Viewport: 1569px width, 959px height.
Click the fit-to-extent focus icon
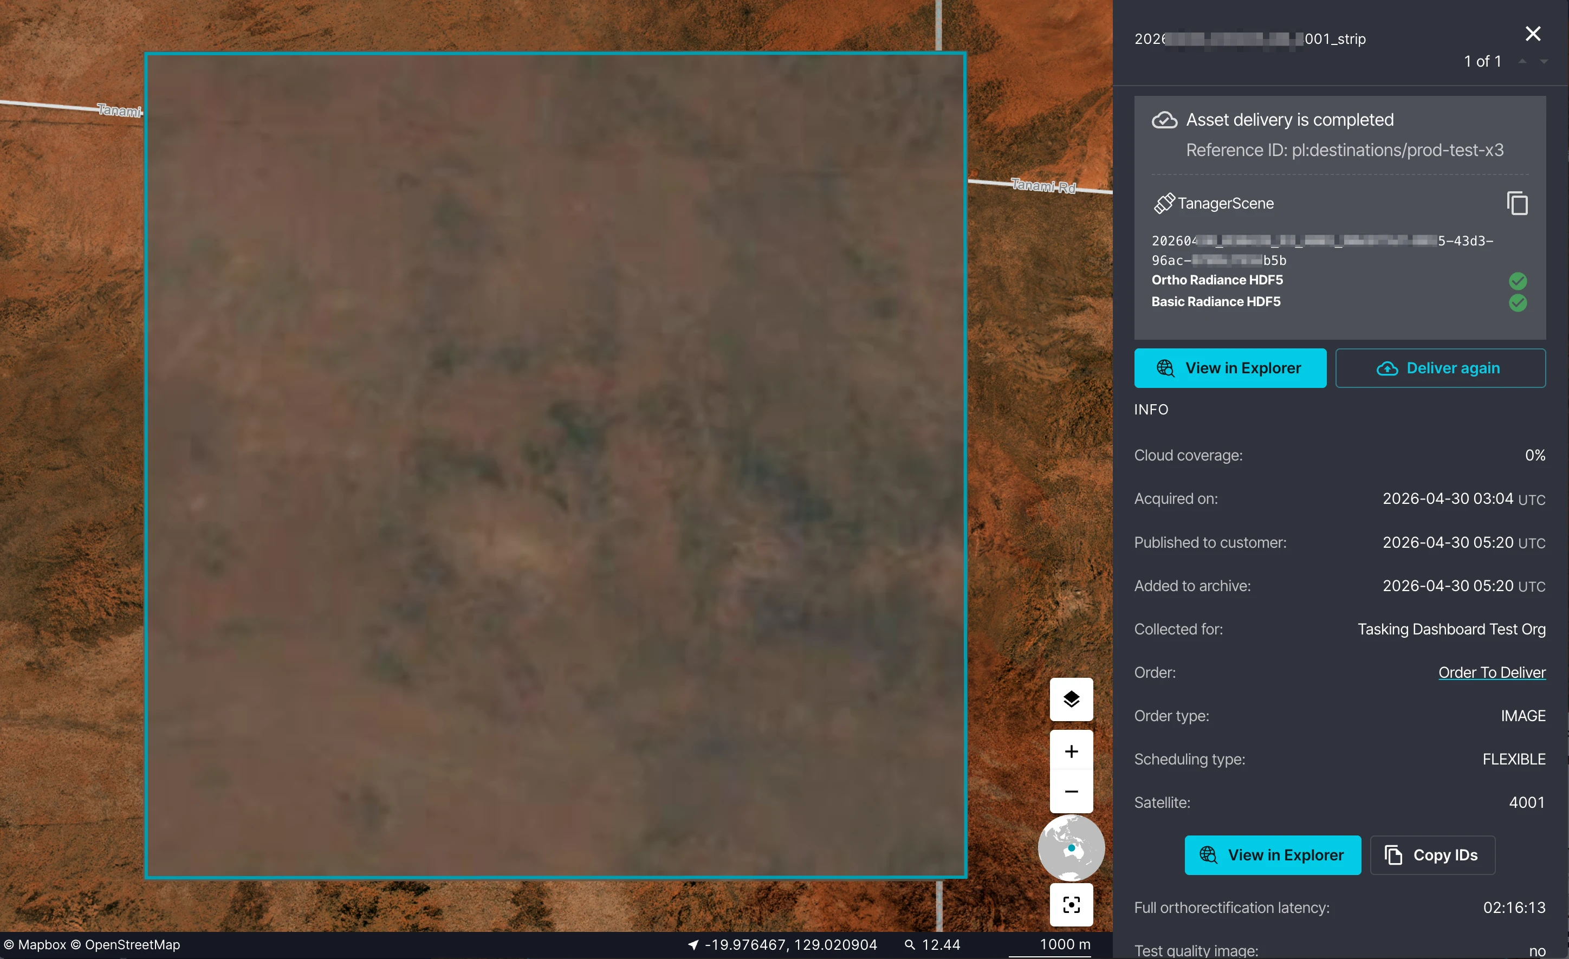click(1071, 904)
